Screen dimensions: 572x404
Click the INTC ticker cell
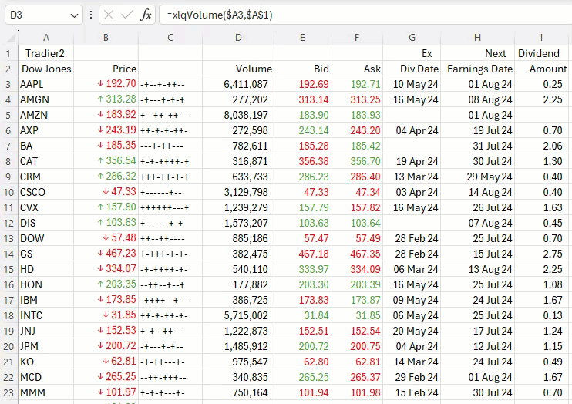46,315
